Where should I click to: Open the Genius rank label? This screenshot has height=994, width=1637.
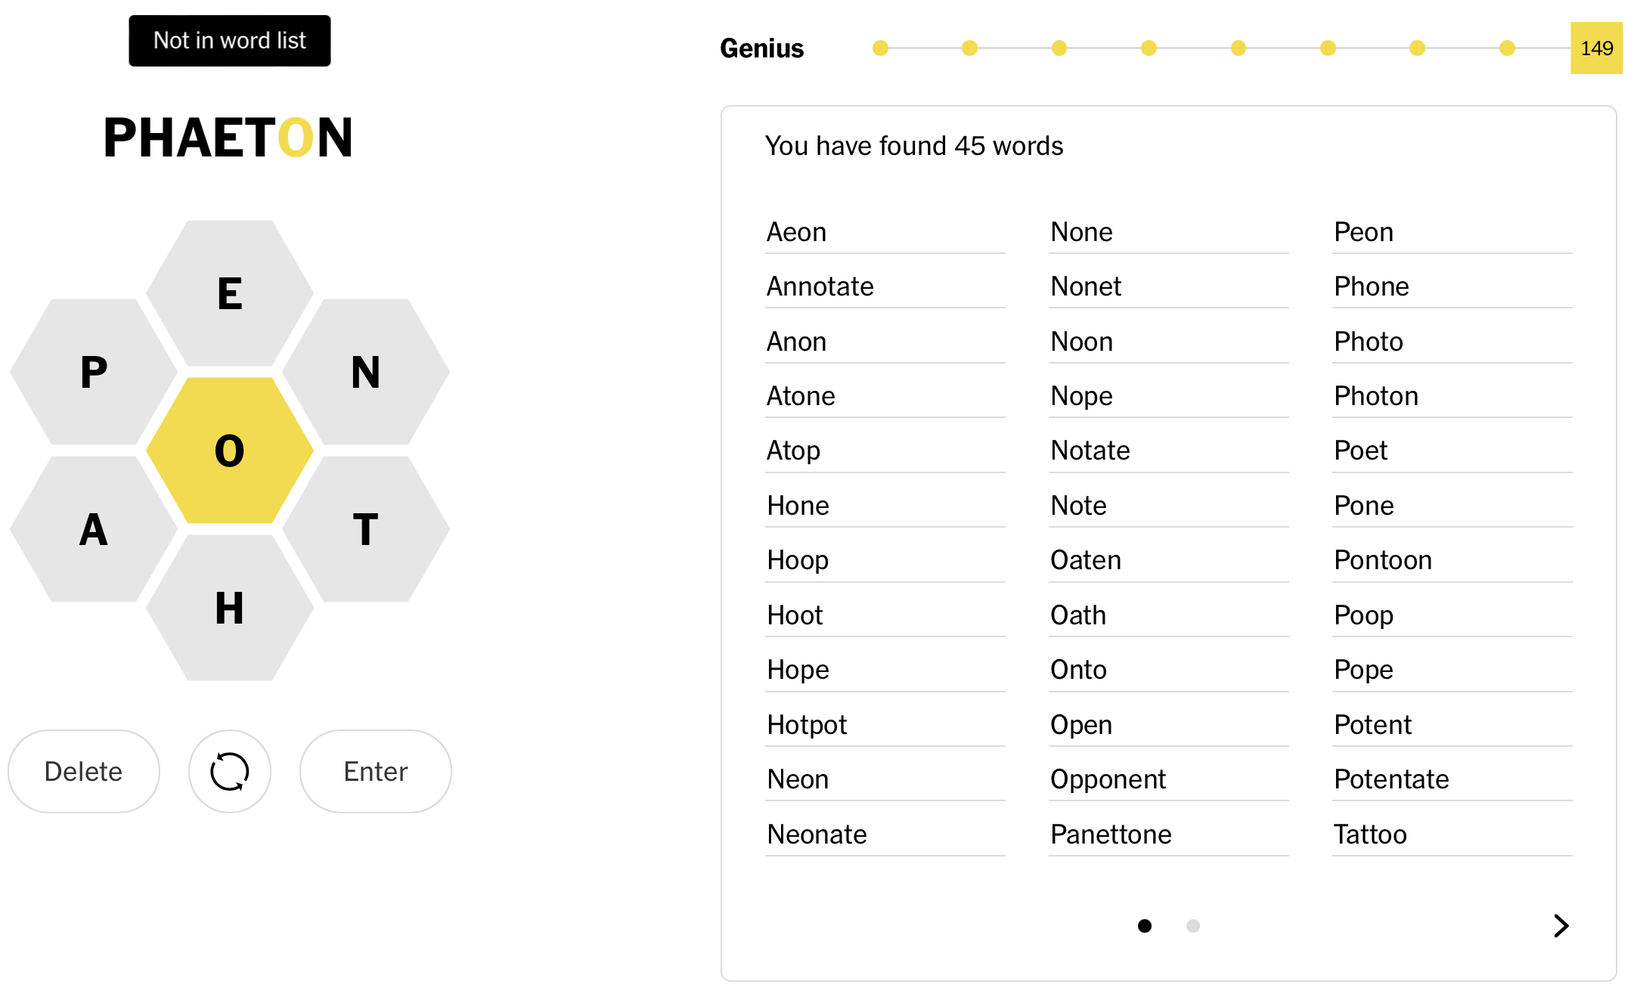click(762, 48)
